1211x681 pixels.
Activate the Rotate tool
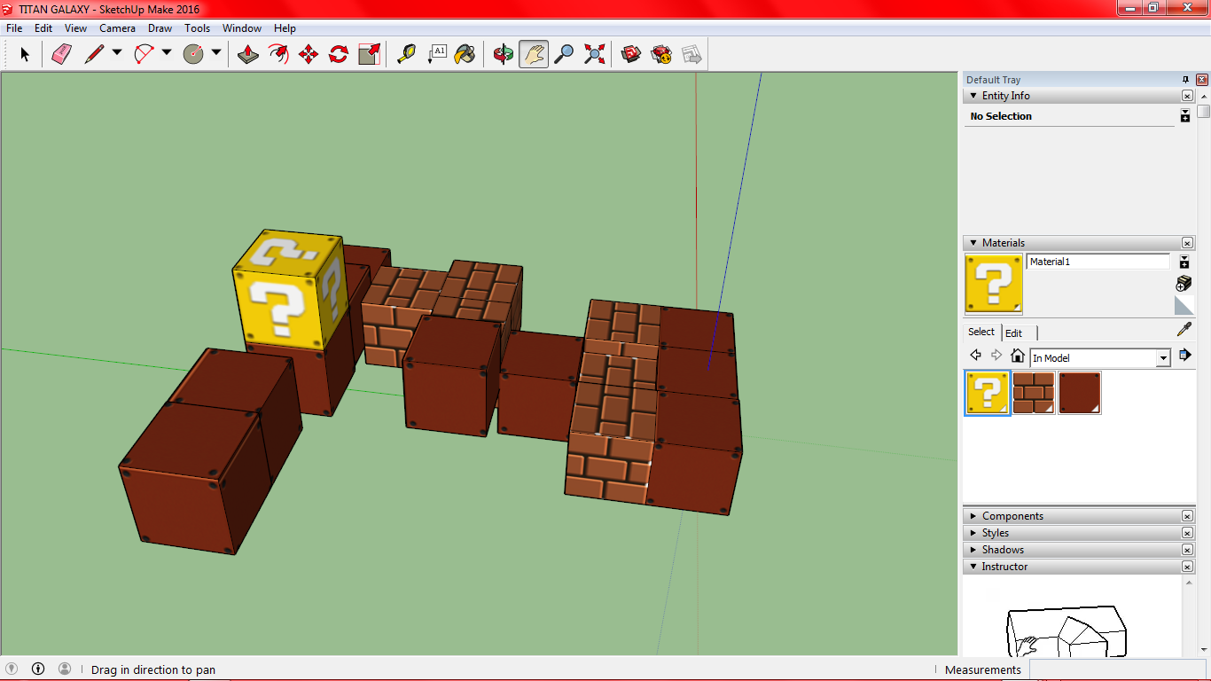click(339, 55)
